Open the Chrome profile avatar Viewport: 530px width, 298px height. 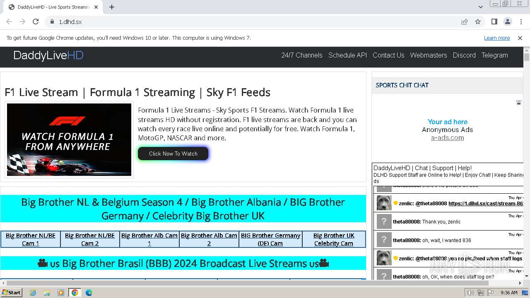pyautogui.click(x=507, y=22)
